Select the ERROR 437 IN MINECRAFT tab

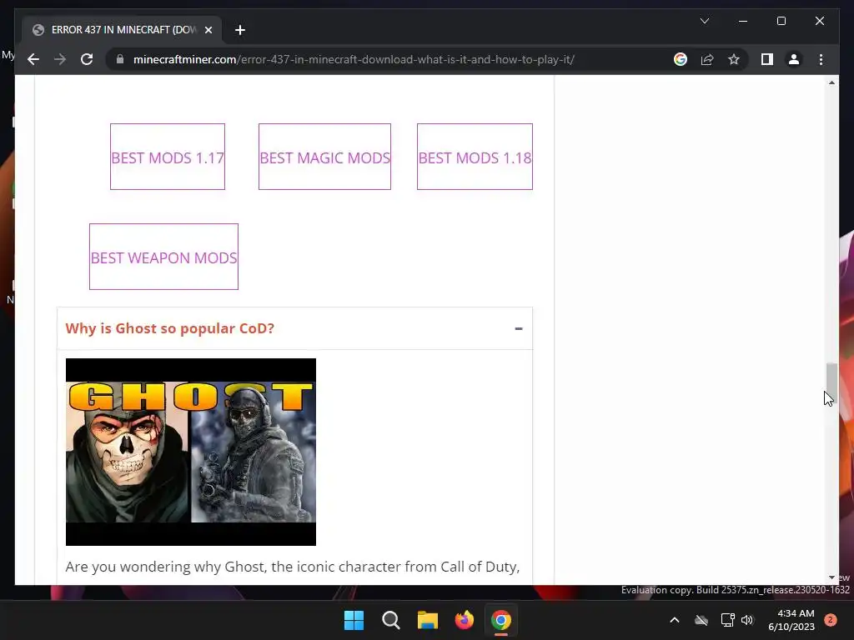123,30
